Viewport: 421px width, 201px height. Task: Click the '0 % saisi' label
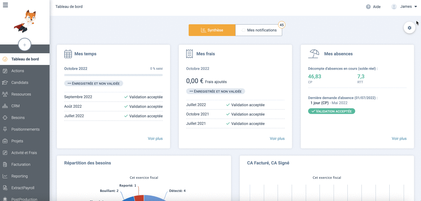157,69
